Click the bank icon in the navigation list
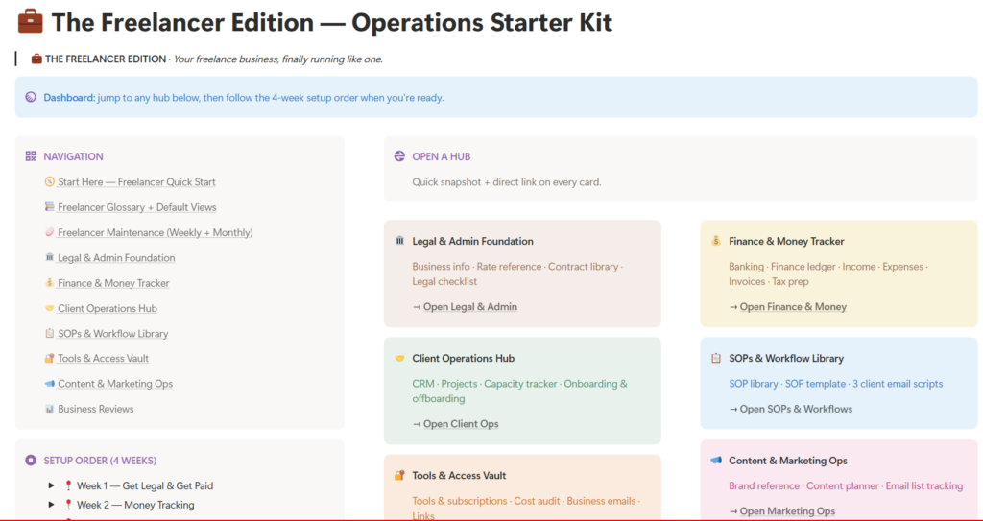 click(50, 258)
